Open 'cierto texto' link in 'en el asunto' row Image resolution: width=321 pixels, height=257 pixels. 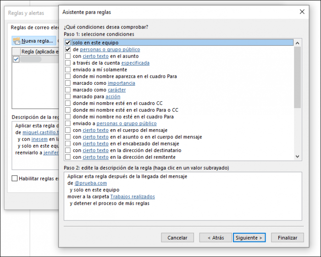95,56
